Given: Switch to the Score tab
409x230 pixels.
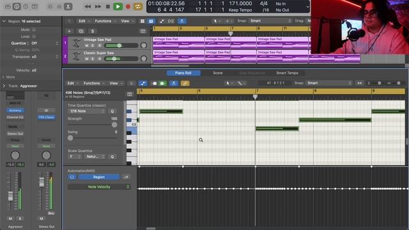Looking at the screenshot, I should pyautogui.click(x=218, y=73).
